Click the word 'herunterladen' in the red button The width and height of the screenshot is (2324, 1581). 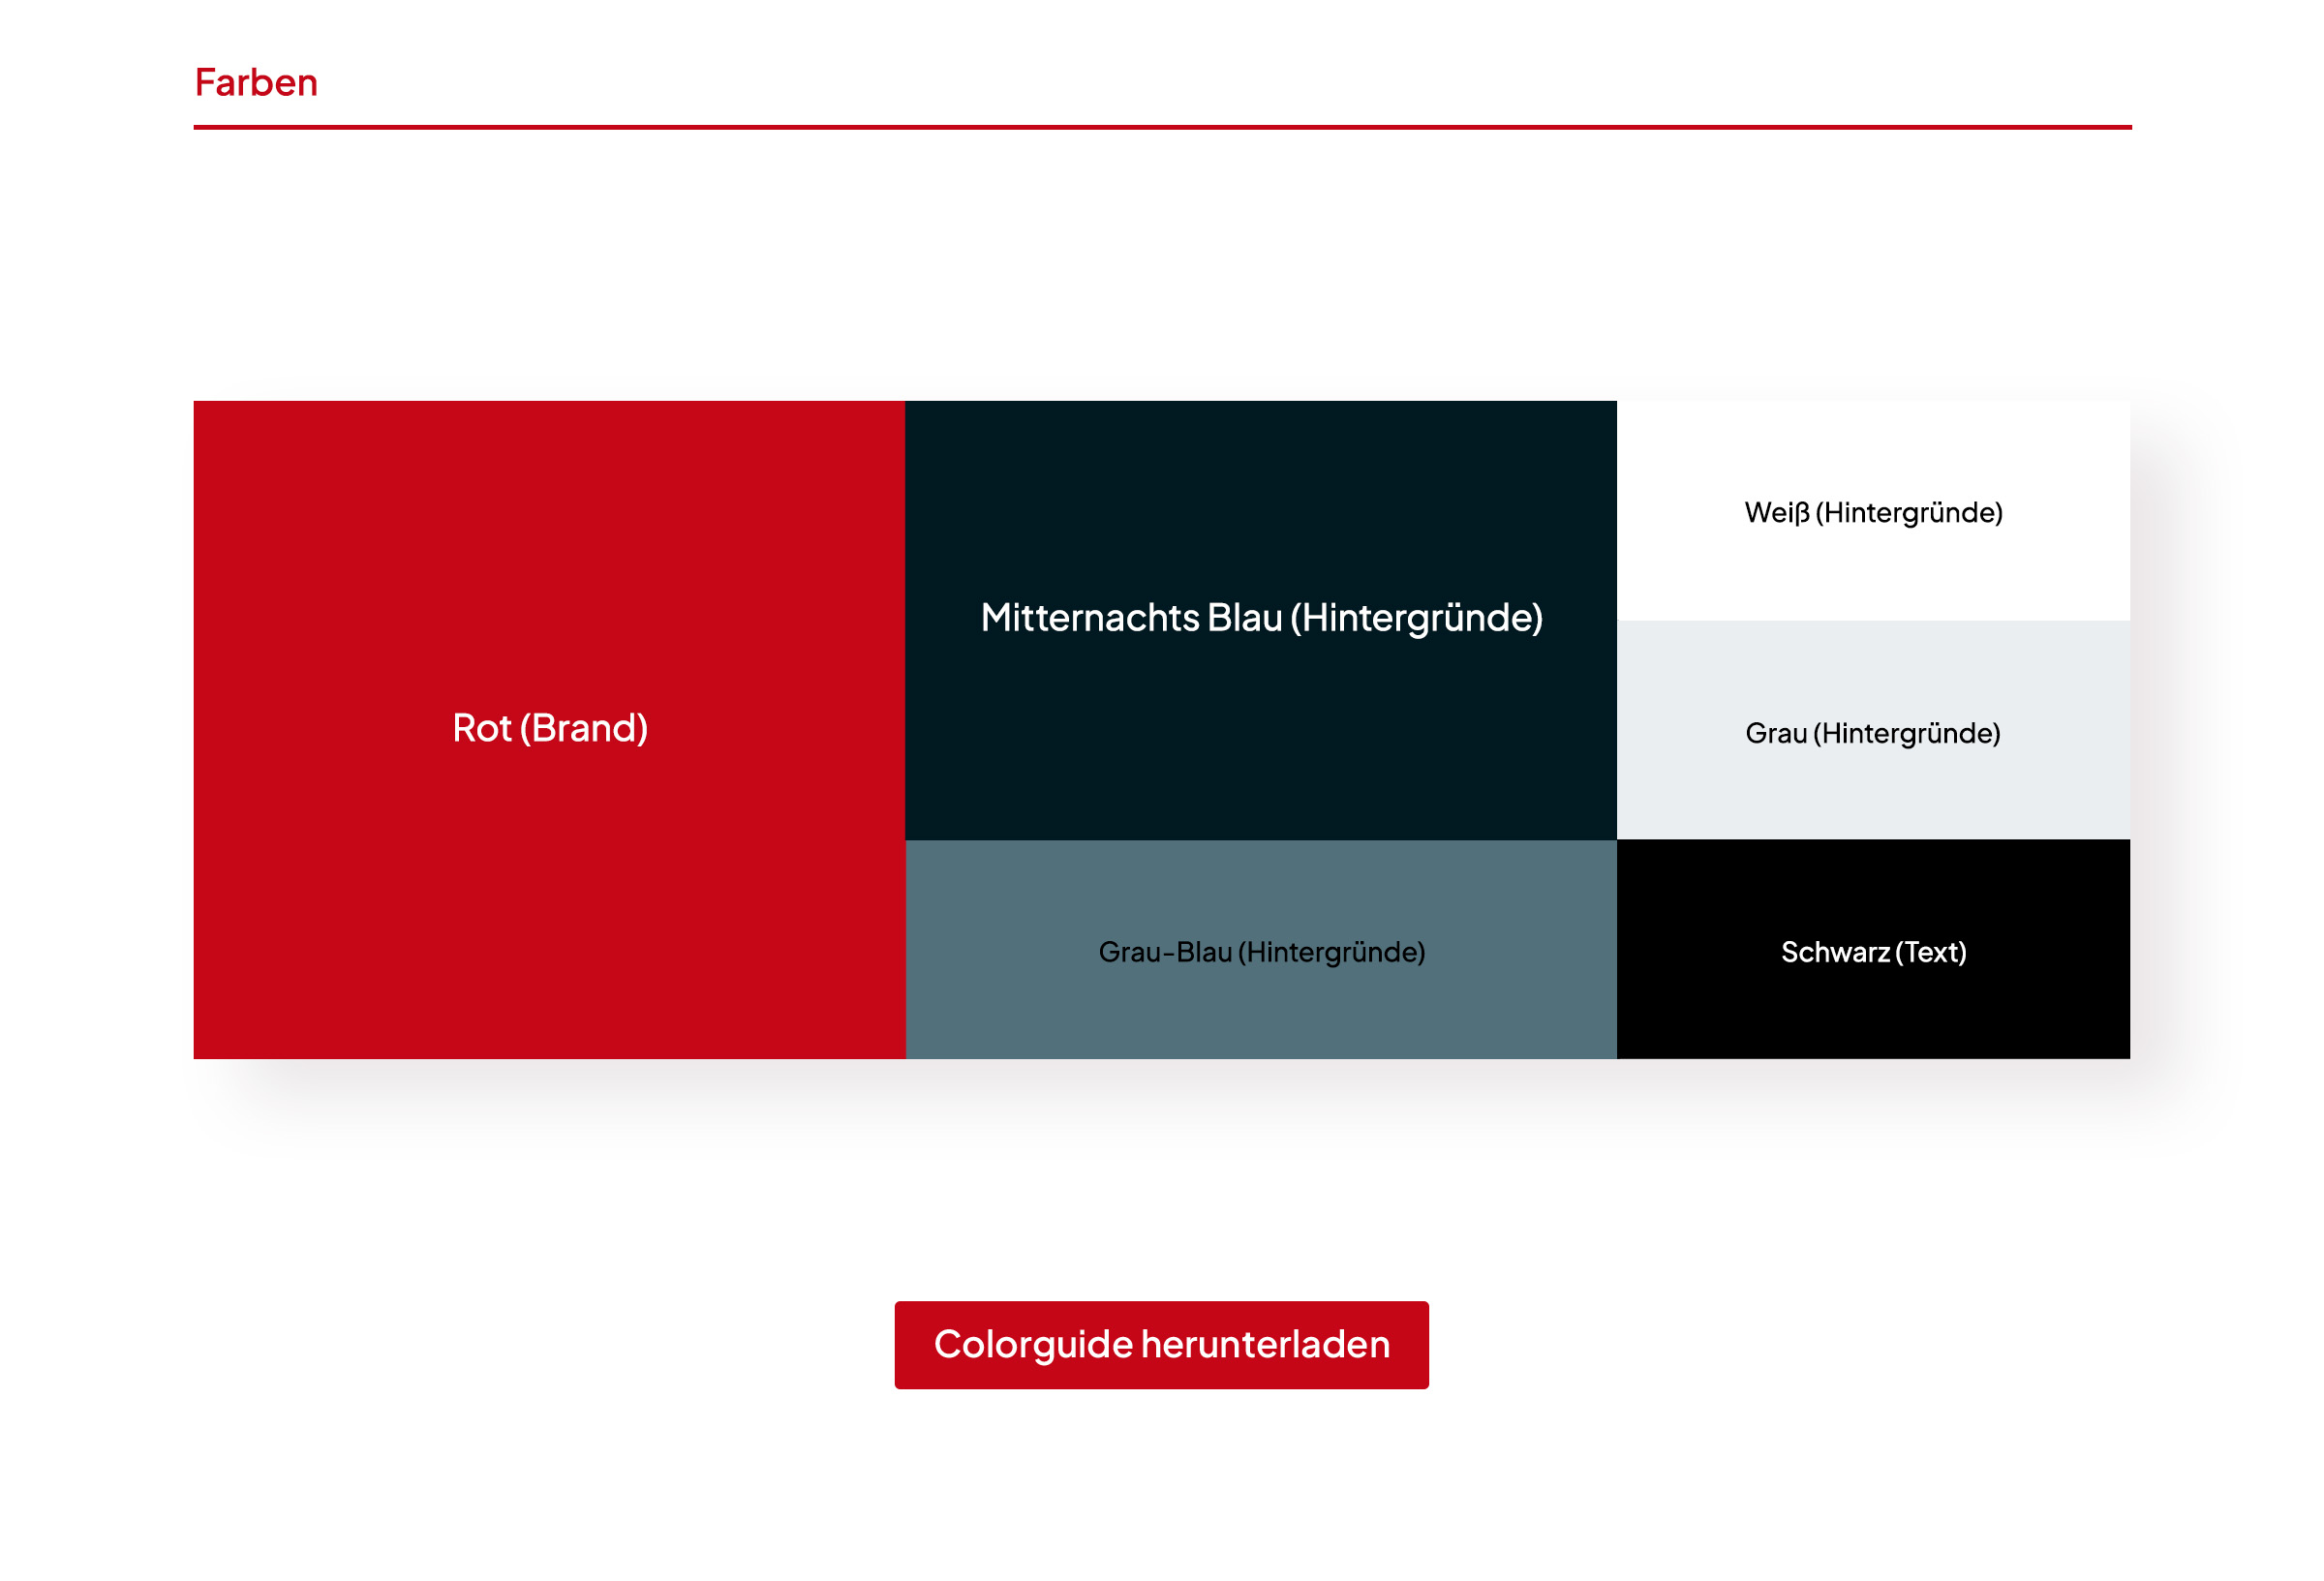(1265, 1345)
